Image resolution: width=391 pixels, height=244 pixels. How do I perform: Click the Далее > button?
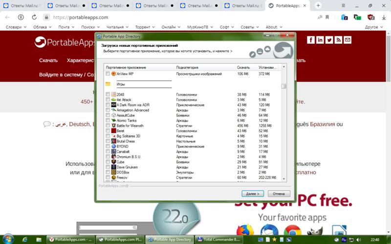click(253, 194)
